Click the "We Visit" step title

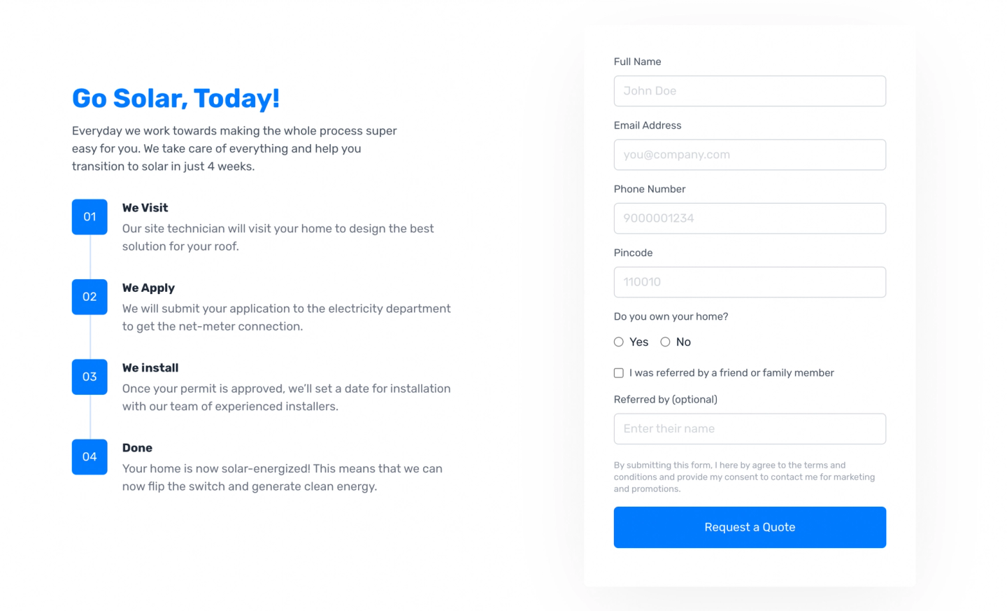click(145, 208)
